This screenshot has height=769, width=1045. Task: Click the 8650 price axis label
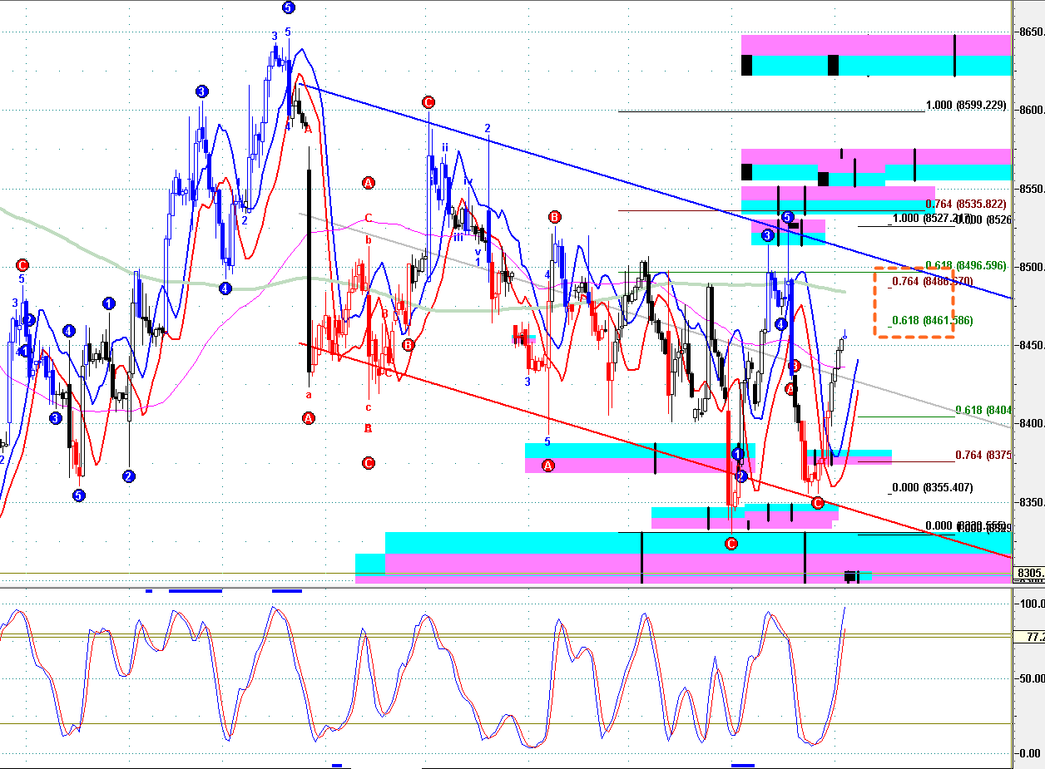click(x=1031, y=32)
